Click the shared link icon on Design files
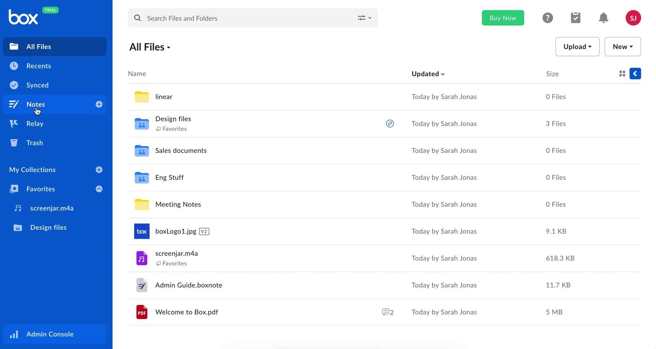This screenshot has height=349, width=656. (x=390, y=124)
